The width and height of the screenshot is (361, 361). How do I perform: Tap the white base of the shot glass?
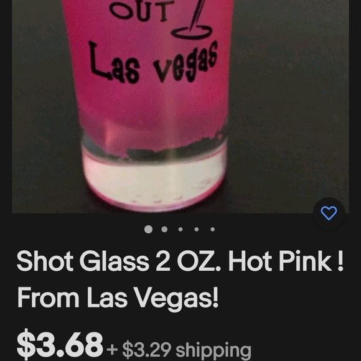154,181
